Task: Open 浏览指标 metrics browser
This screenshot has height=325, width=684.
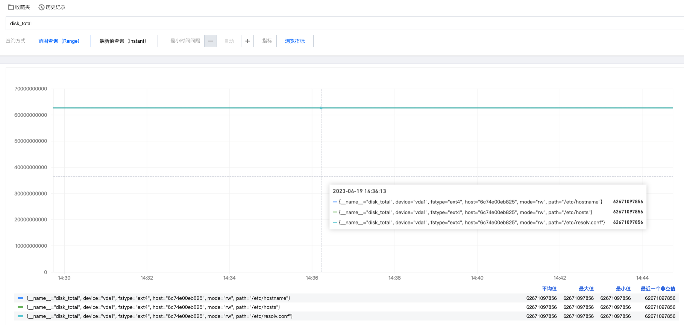Action: (x=295, y=41)
